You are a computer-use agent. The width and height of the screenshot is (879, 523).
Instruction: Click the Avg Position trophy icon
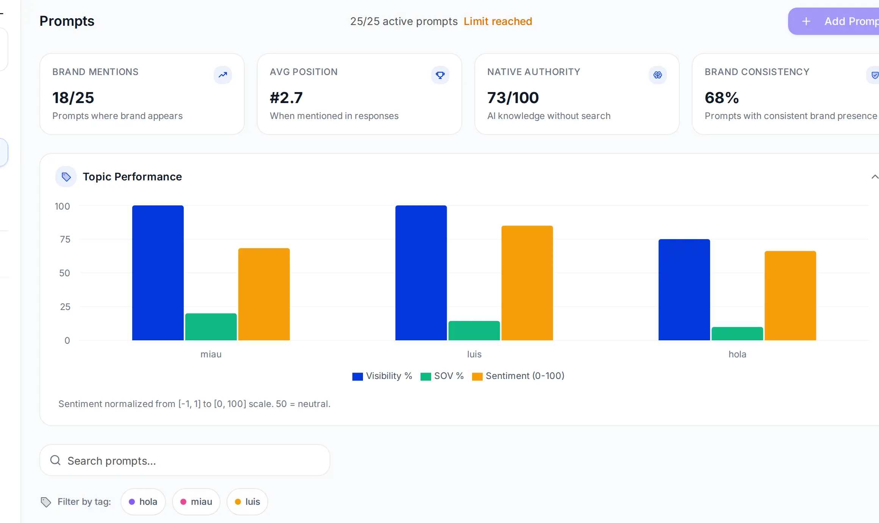pyautogui.click(x=440, y=75)
